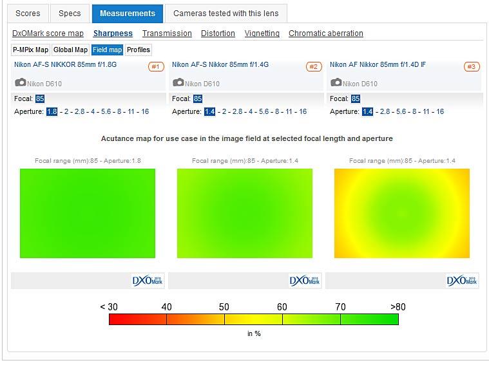489x365 pixels.
Task: Choose aperture 2 for the f/1.4G lens
Action: coord(224,111)
